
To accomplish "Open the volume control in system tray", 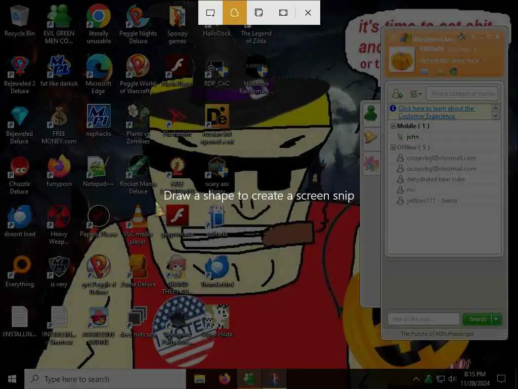I will [452, 379].
